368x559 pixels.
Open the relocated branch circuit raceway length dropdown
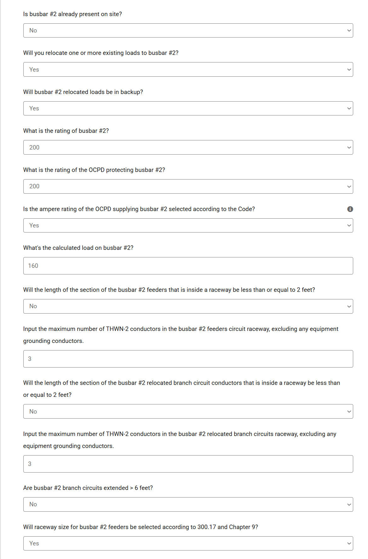pyautogui.click(x=188, y=411)
